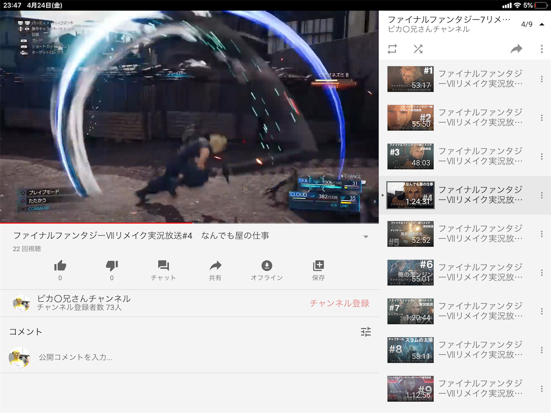This screenshot has height=413, width=551.
Task: Share the playlist via arrow icon
Action: (x=516, y=49)
